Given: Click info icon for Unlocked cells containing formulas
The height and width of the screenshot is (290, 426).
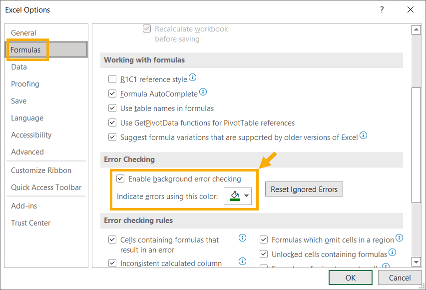Looking at the screenshot, I should [x=393, y=252].
